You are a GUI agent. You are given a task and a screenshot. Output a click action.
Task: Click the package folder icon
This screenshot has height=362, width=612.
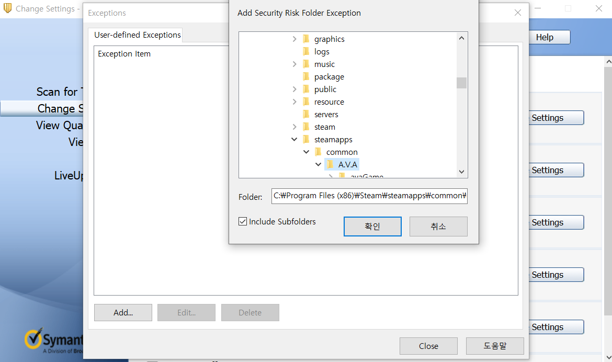coord(307,77)
